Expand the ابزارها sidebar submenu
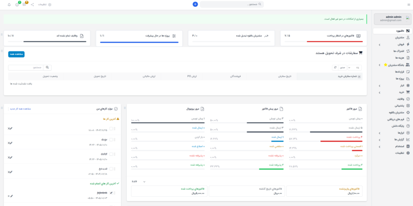413x206 pixels. tap(380, 133)
